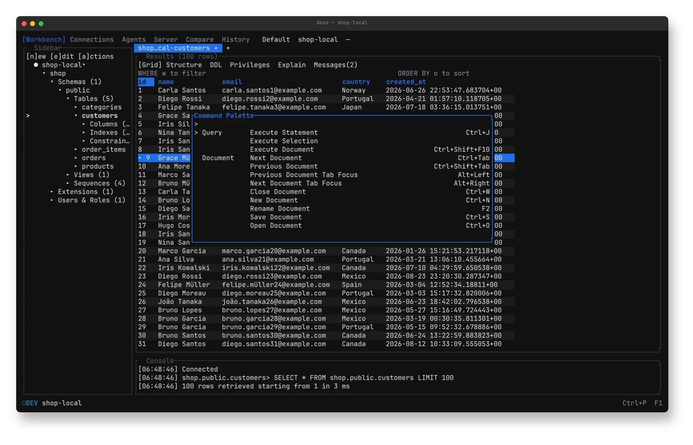Viewport: 693px width, 445px height.
Task: Select Rename Document in command palette
Action: coord(342,209)
